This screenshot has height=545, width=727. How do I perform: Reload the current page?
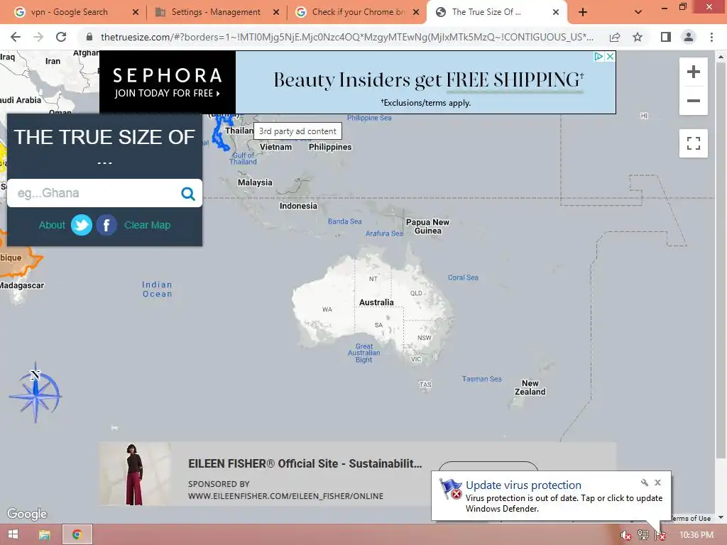coord(61,37)
